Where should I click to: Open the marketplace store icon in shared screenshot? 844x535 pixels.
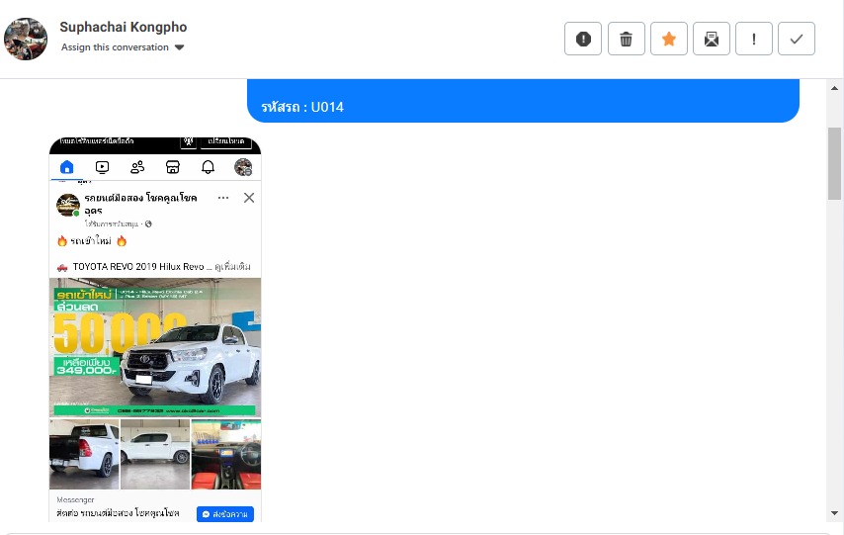(173, 167)
